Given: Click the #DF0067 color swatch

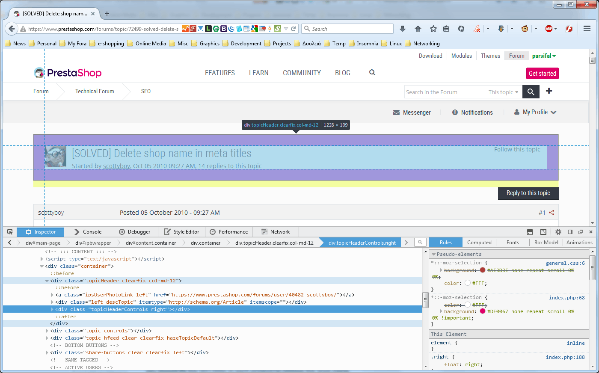Looking at the screenshot, I should point(482,311).
